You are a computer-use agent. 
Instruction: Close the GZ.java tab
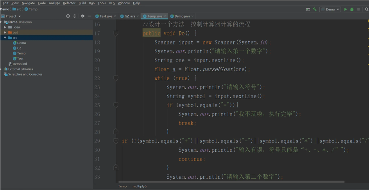tap(138, 16)
